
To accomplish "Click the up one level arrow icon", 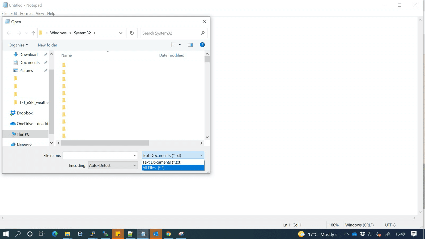I will [x=33, y=33].
